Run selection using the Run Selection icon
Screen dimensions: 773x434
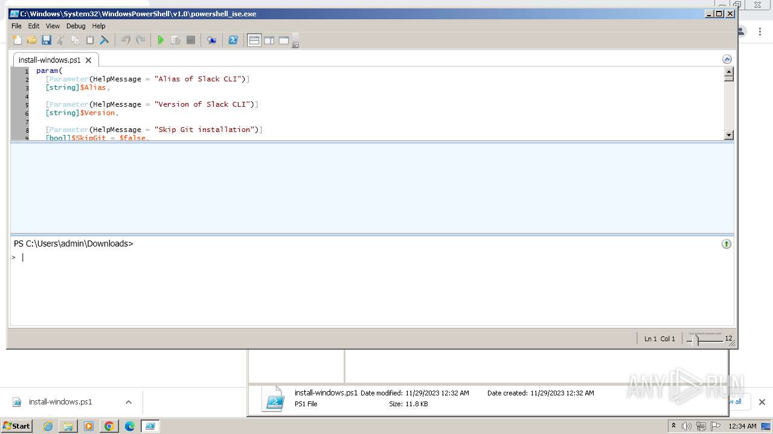tap(176, 40)
